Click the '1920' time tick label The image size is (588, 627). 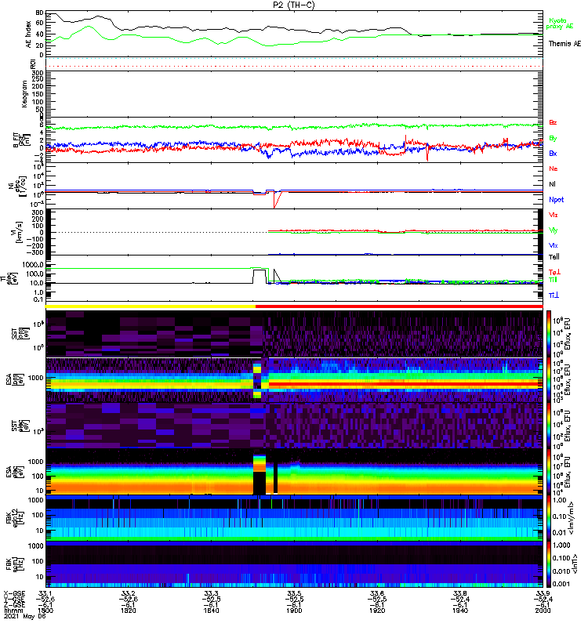[377, 611]
